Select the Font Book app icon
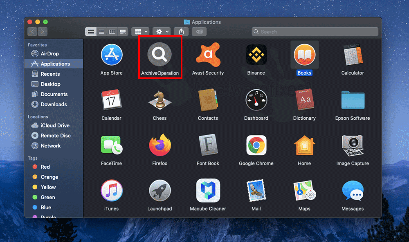Screen dimensions: 409x242 [x=208, y=145]
